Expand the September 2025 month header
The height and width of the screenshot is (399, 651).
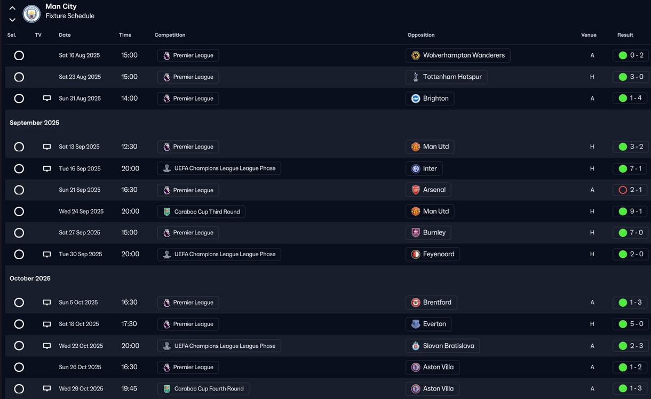coord(35,123)
